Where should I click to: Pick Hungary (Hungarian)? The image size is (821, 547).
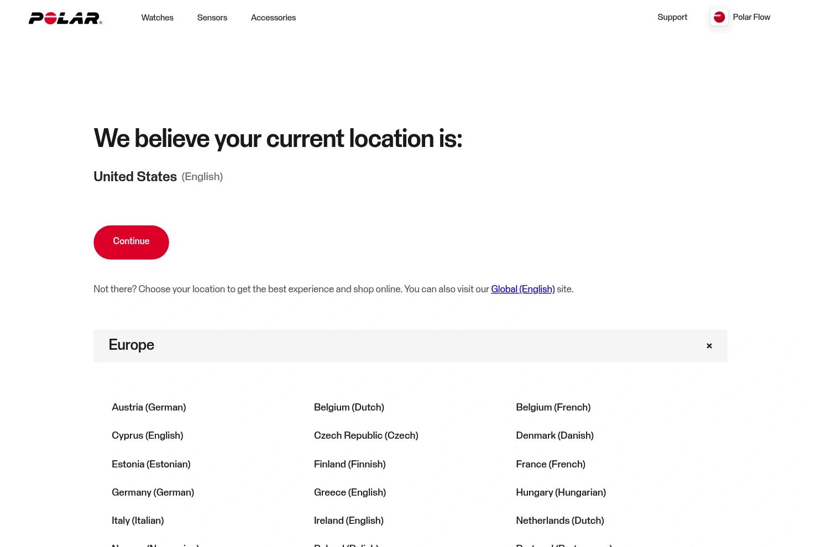click(x=561, y=492)
